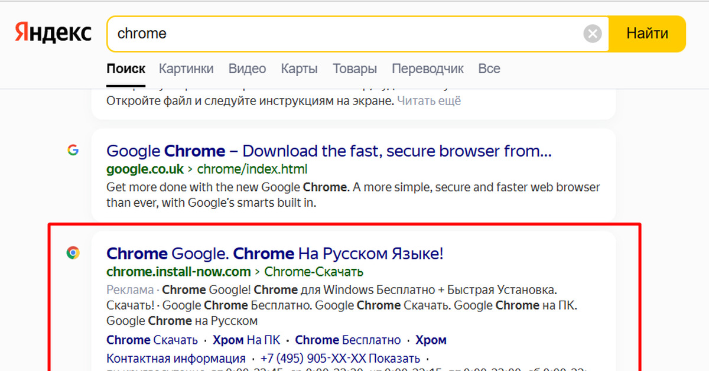Open the Видео tab
Viewport: 709px width, 371px height.
[x=247, y=69]
